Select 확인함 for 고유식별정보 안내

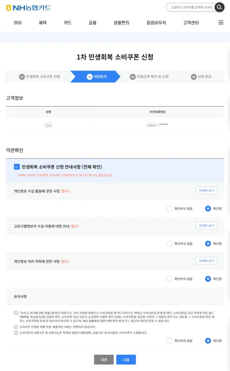(x=208, y=243)
